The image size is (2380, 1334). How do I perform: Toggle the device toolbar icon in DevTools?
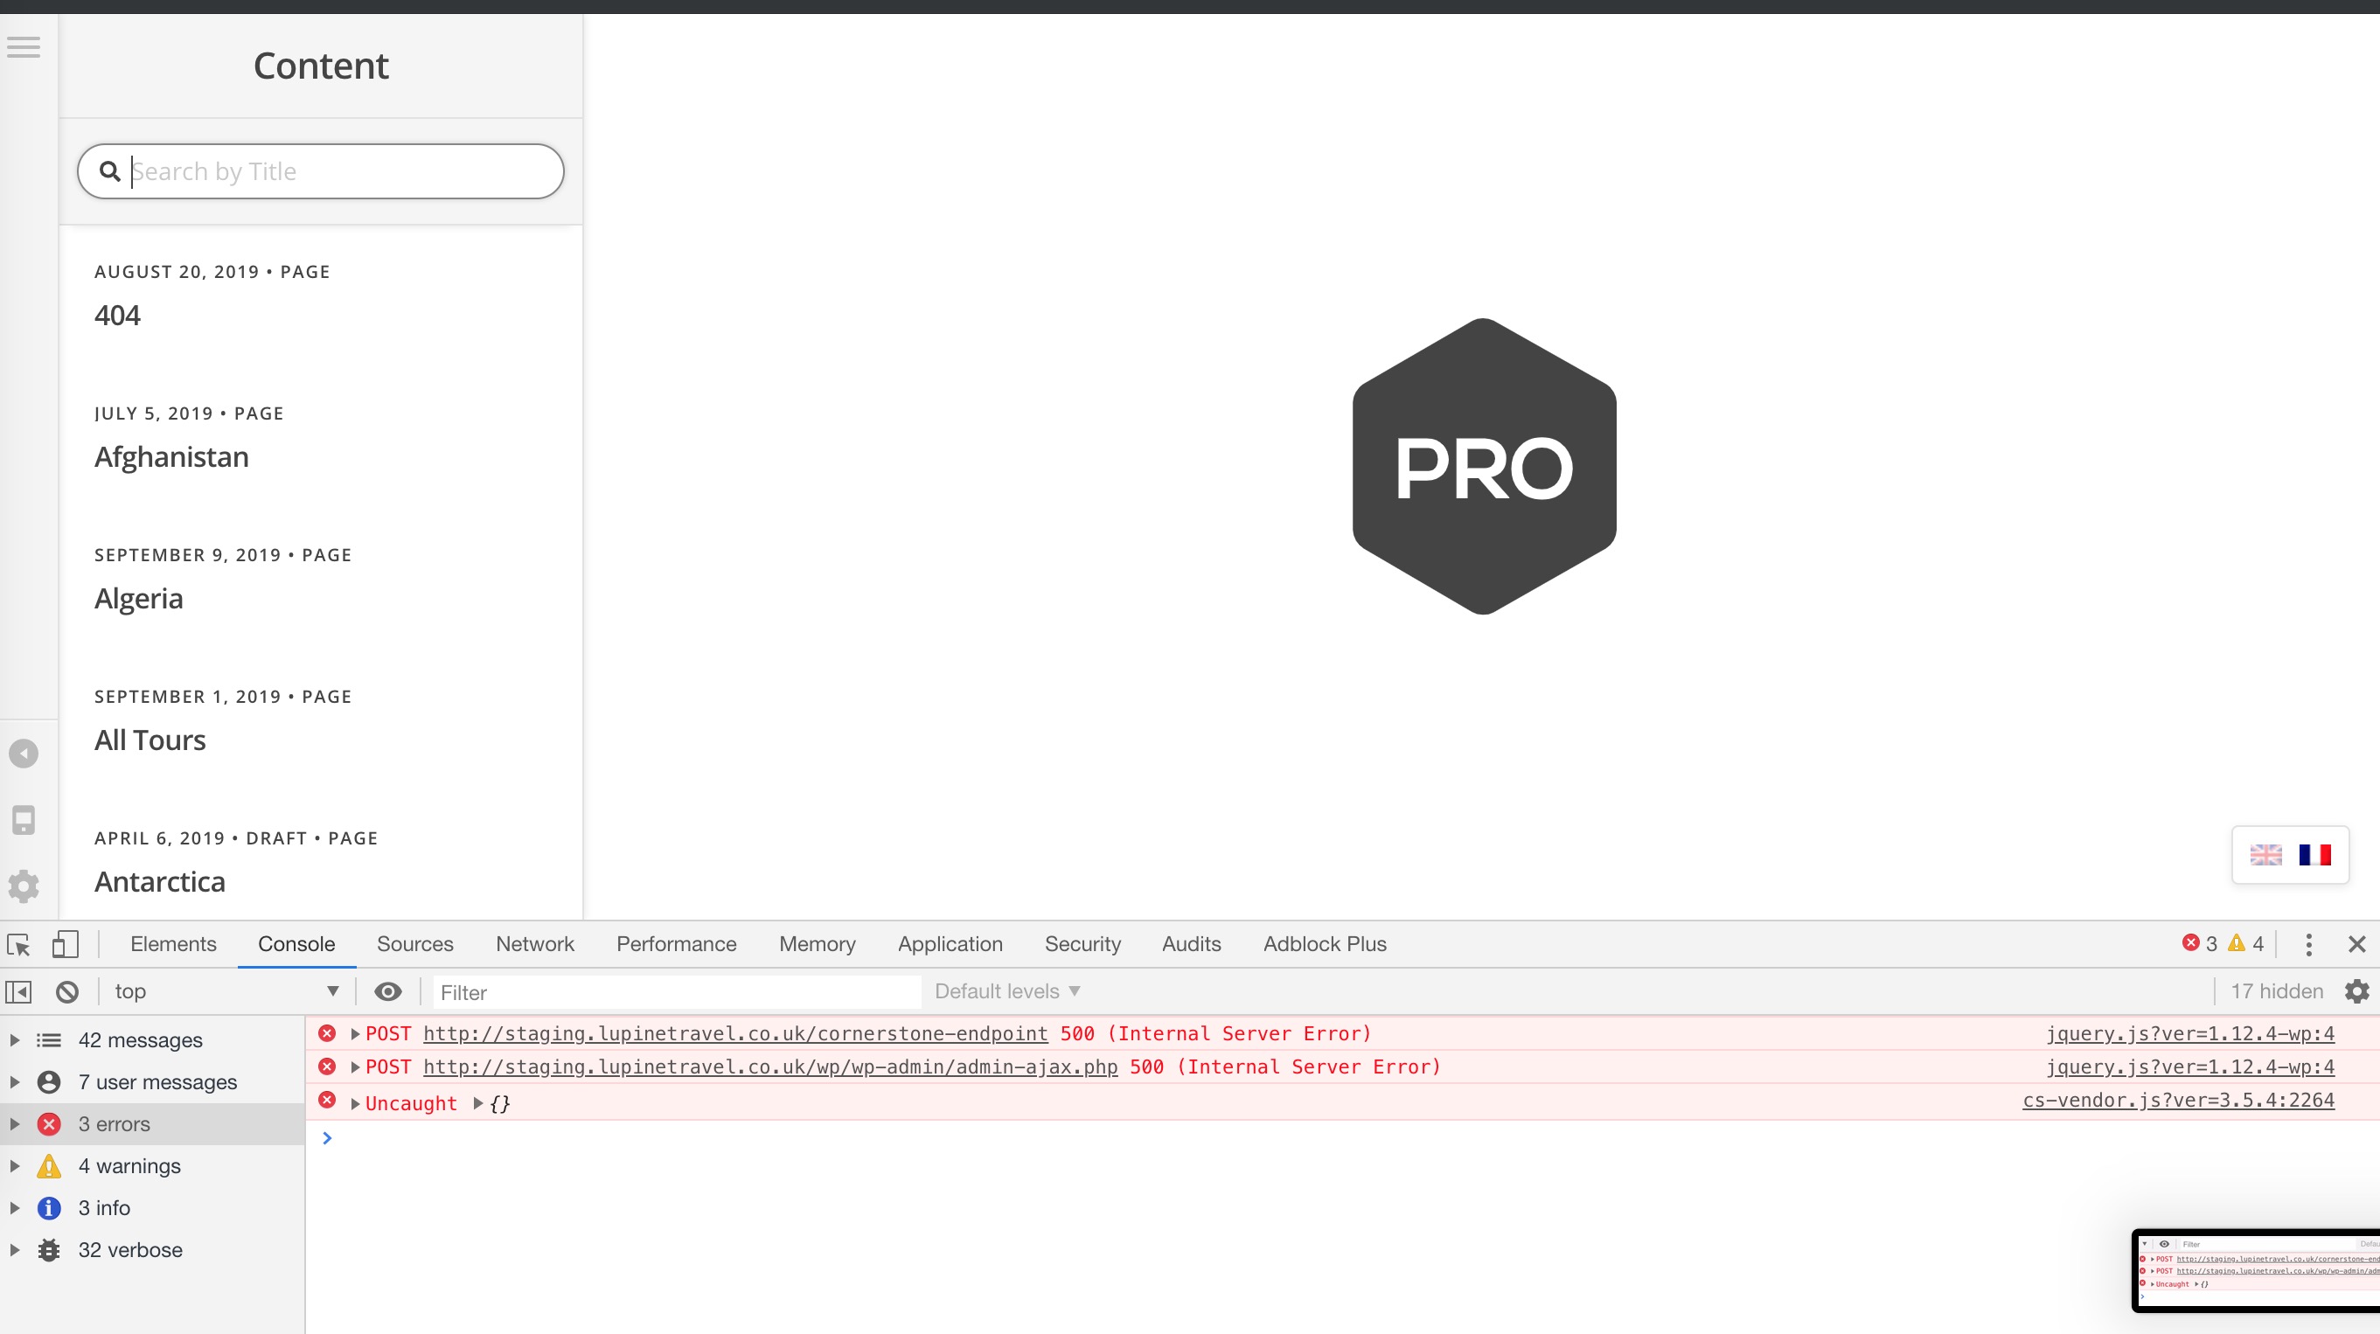(65, 944)
